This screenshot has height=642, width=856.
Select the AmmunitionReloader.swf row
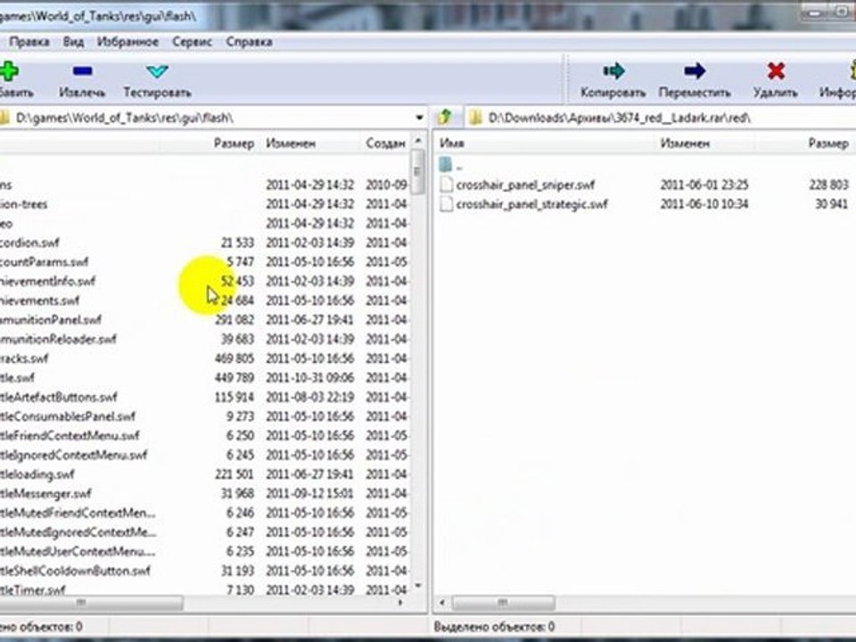[x=205, y=339]
